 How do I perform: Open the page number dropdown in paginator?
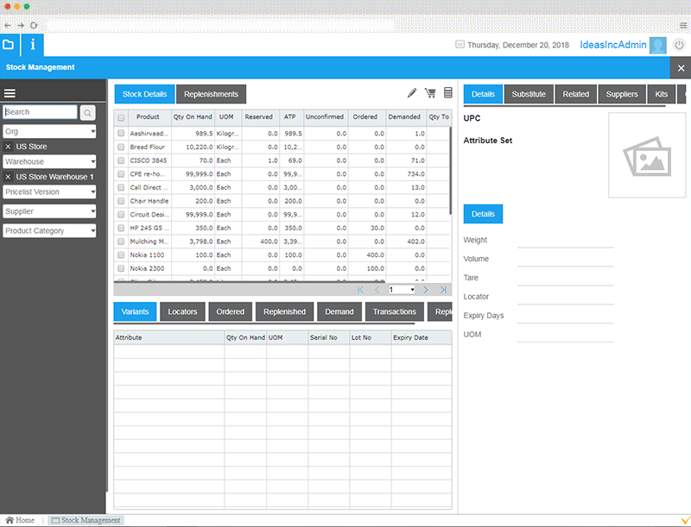click(400, 290)
